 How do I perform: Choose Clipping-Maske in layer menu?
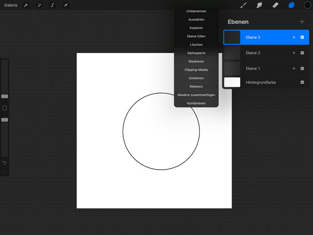pos(196,70)
